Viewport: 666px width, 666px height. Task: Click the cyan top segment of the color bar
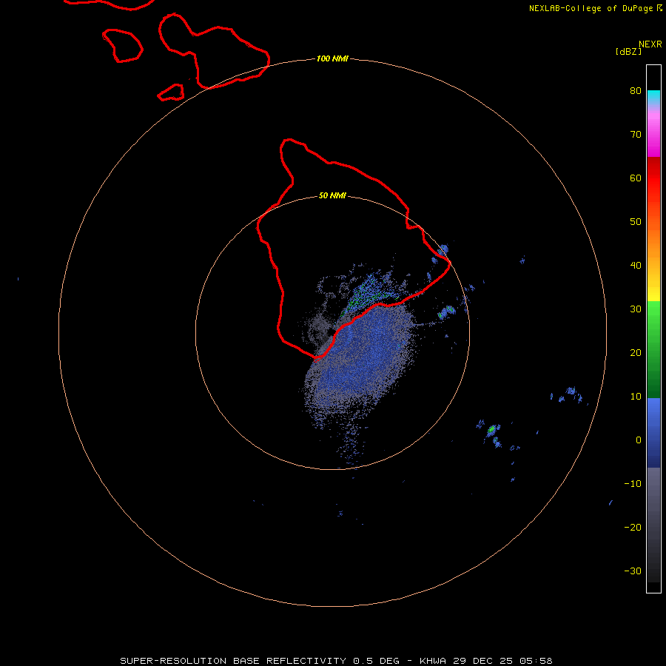[x=653, y=96]
